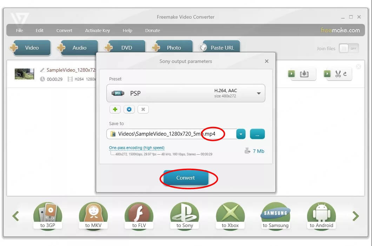Viewport: 372px width, 246px height.
Task: Close the Sony output parameters dialog
Action: point(267,61)
